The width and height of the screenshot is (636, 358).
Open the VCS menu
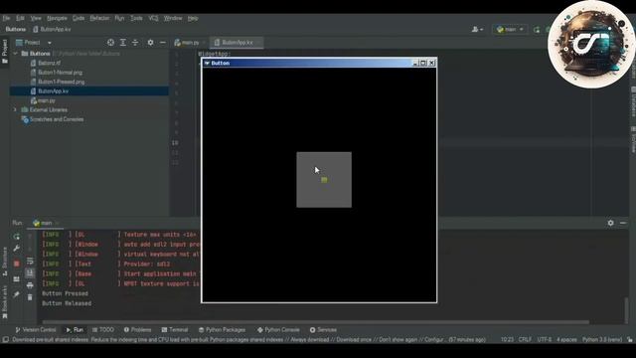pyautogui.click(x=153, y=18)
